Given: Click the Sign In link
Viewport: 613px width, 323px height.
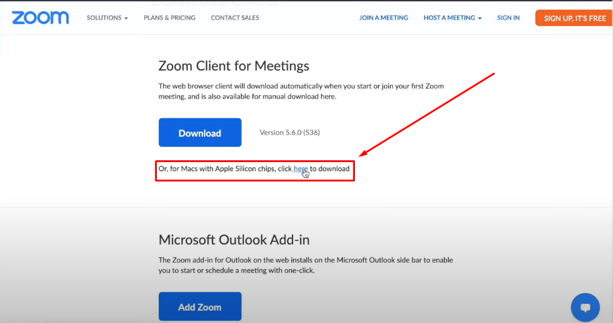Looking at the screenshot, I should (508, 18).
